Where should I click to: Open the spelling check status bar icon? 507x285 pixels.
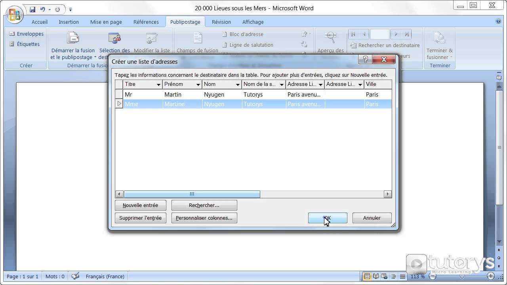(x=75, y=276)
